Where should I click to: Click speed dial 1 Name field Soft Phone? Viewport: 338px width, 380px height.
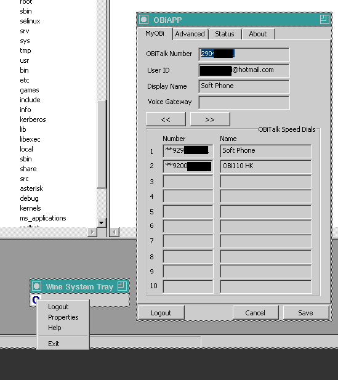coord(266,151)
